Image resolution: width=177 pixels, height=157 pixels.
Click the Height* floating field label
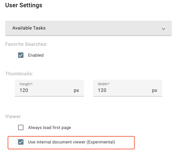coord(26,84)
